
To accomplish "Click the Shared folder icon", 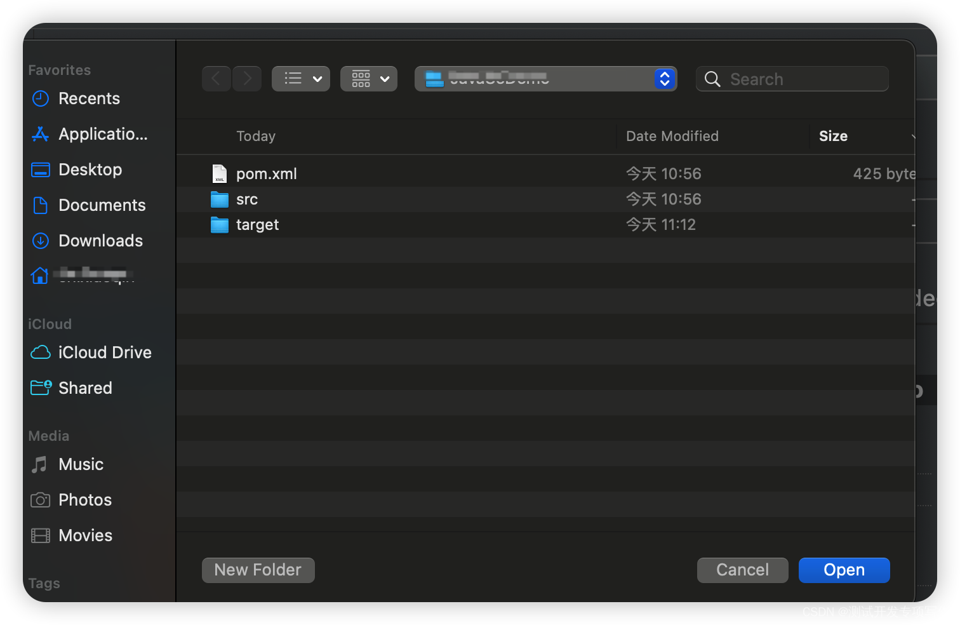I will pos(41,387).
